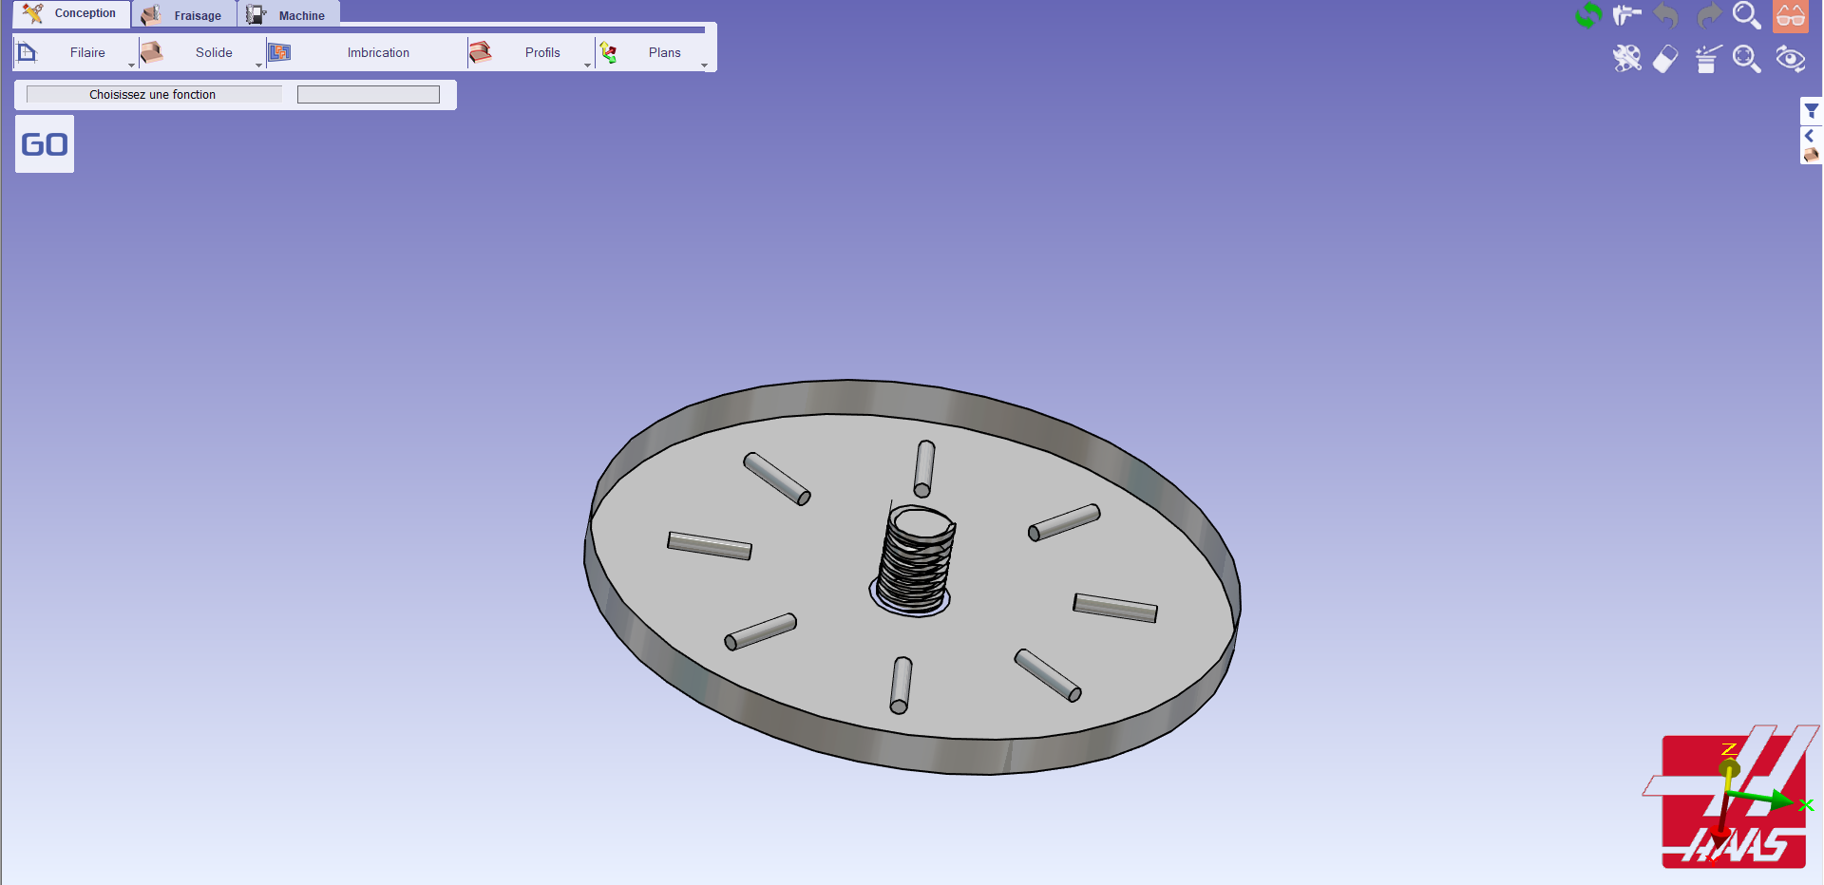1824x885 pixels.
Task: Click the Fraisage milling icon
Action: coord(150,15)
